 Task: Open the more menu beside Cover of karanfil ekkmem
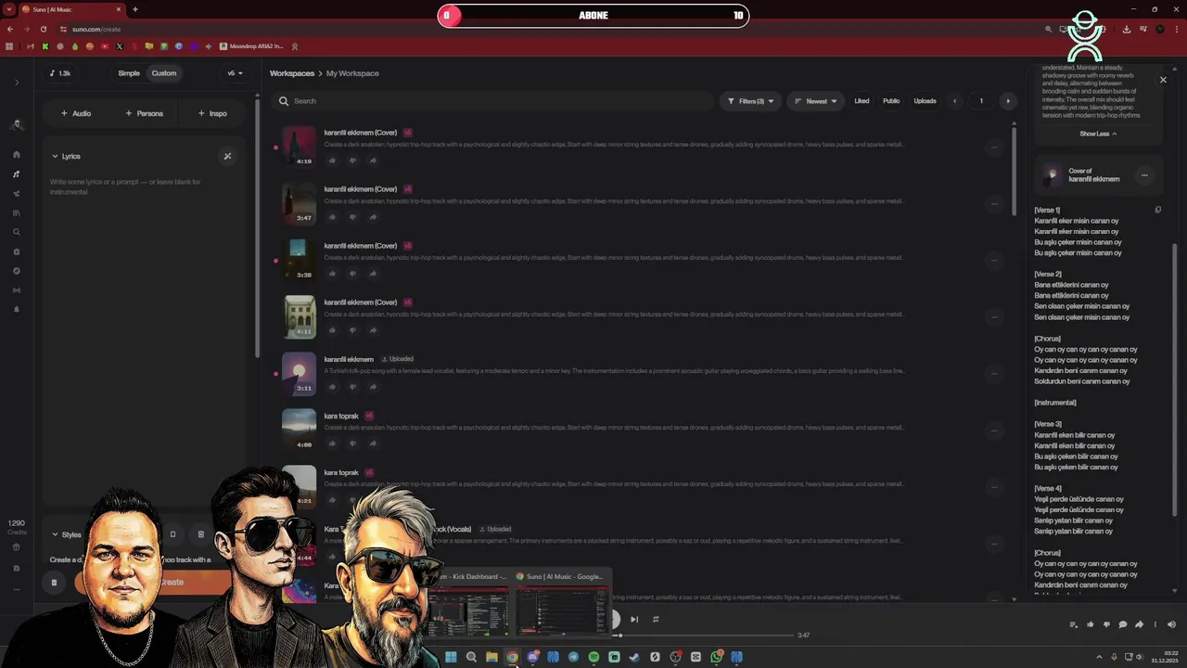1144,175
